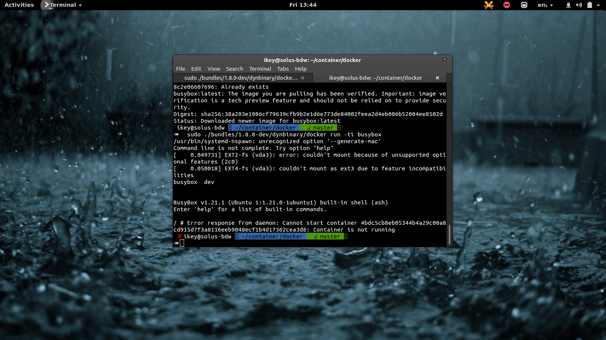606x340 pixels.
Task: Click the red no-entry tray icon
Action: click(x=506, y=5)
